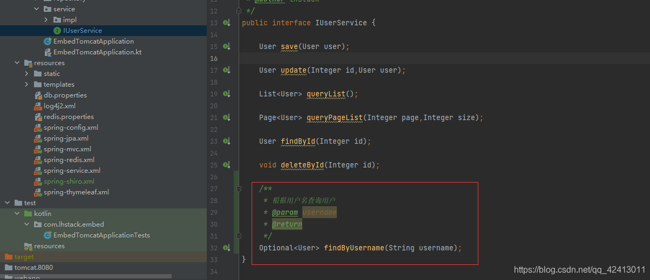
Task: Click the update method name in the editor
Action: [x=294, y=70]
